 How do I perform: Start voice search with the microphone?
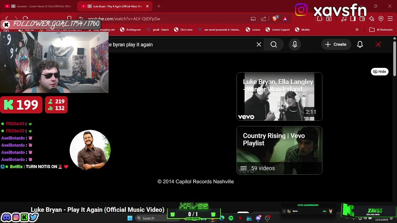click(x=295, y=45)
